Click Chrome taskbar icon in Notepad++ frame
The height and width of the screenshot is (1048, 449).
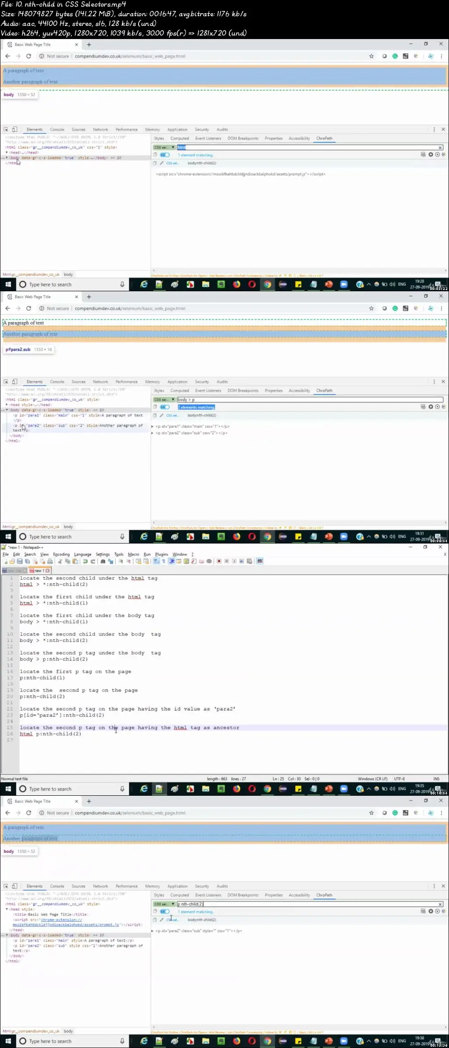(x=267, y=789)
